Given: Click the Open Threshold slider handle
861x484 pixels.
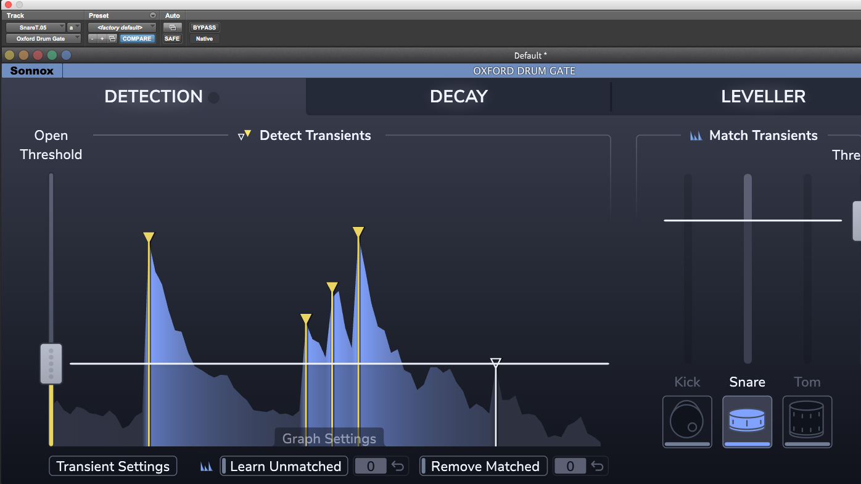Looking at the screenshot, I should 51,364.
